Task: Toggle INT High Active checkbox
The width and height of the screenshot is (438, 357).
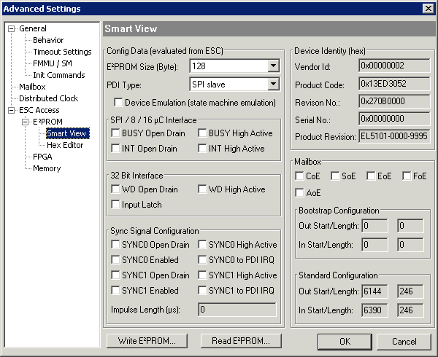Action: pos(202,148)
